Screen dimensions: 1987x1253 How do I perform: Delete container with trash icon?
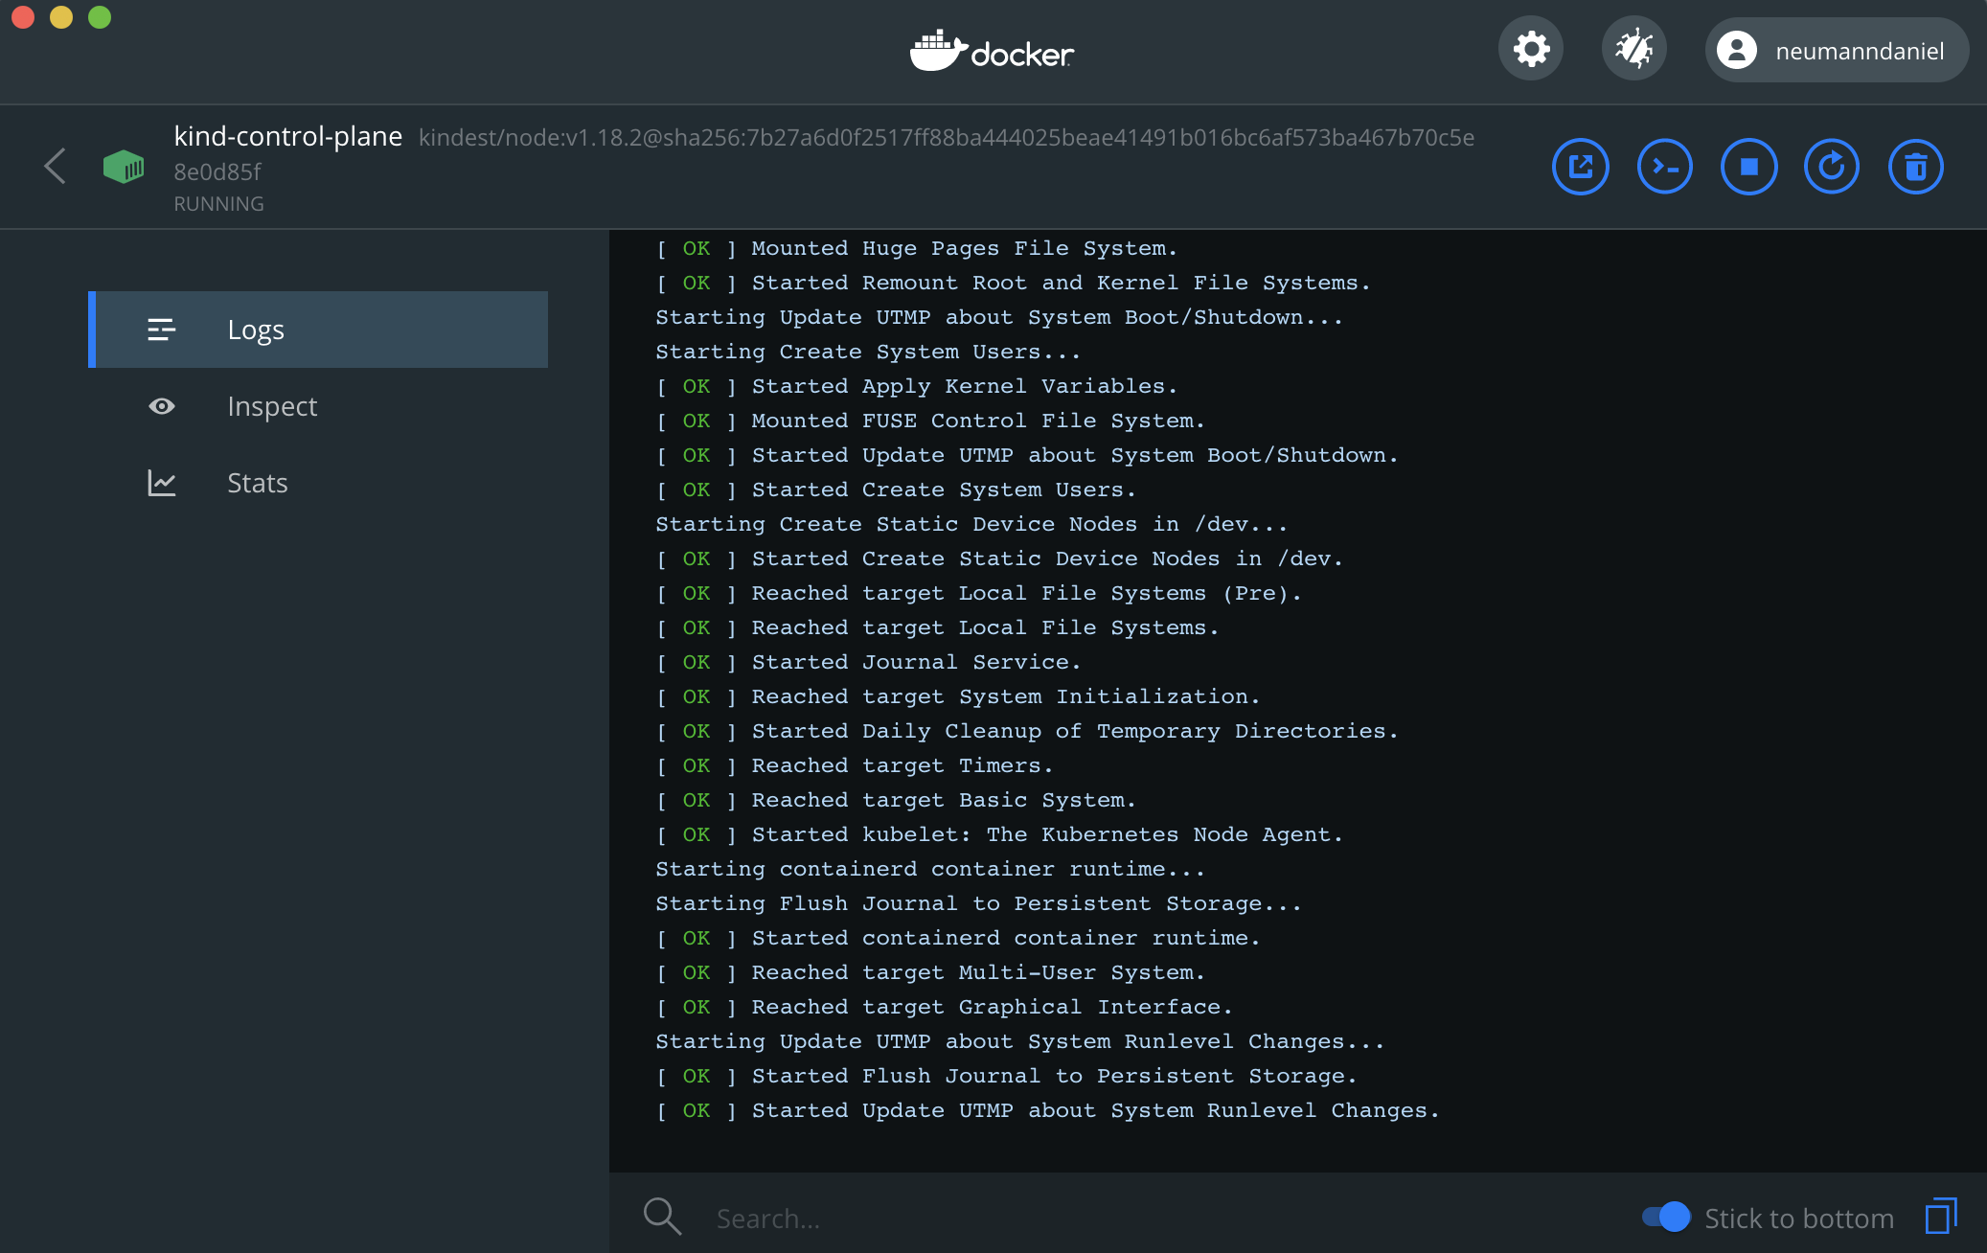click(x=1915, y=168)
